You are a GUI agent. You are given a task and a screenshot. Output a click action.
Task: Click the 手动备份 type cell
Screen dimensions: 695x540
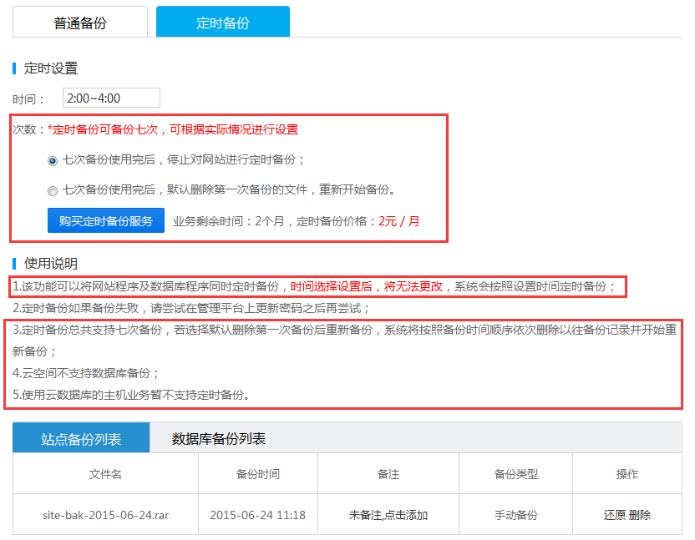pyautogui.click(x=515, y=515)
